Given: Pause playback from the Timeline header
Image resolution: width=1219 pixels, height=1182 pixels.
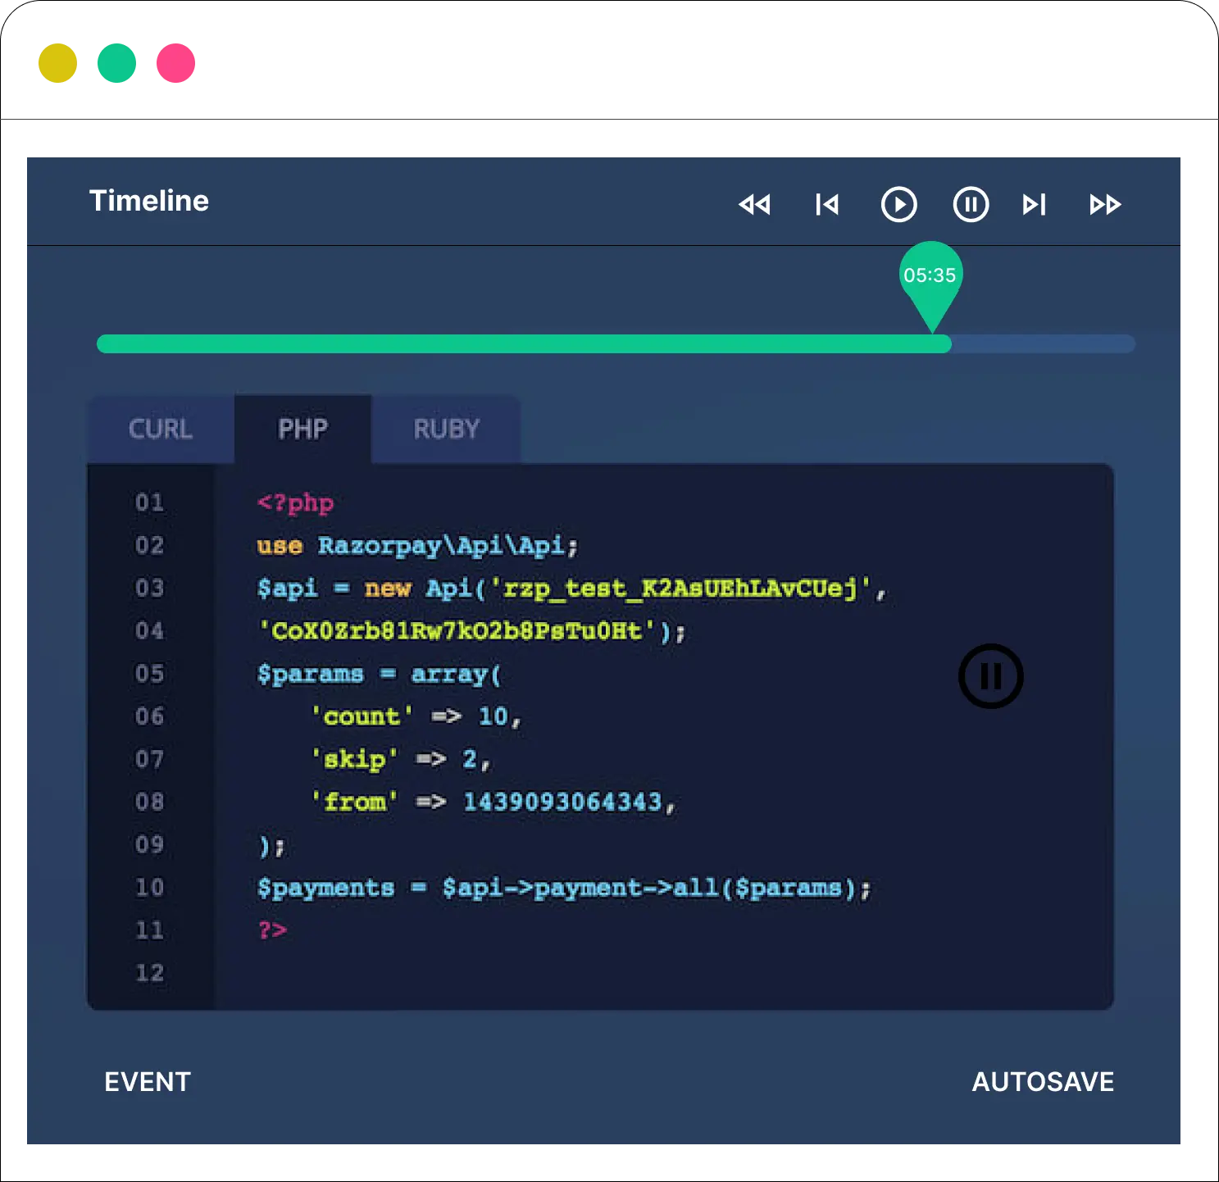Looking at the screenshot, I should point(971,204).
